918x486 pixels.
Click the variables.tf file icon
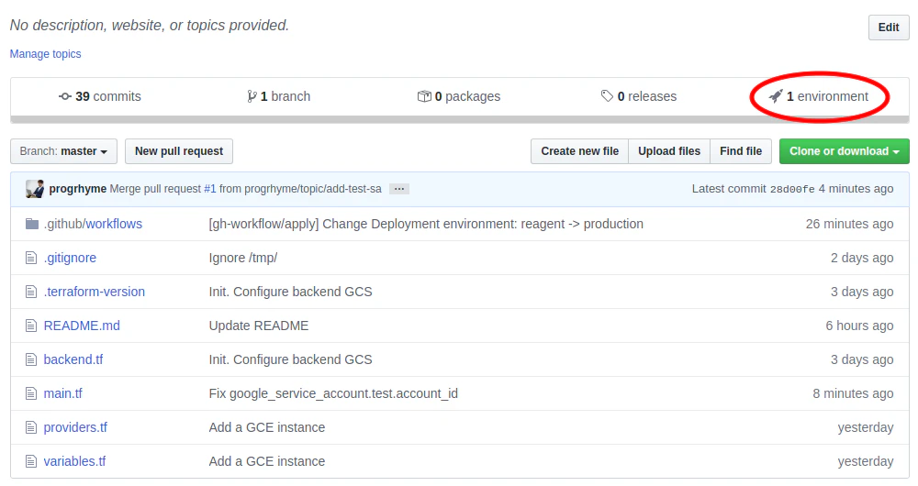(31, 461)
